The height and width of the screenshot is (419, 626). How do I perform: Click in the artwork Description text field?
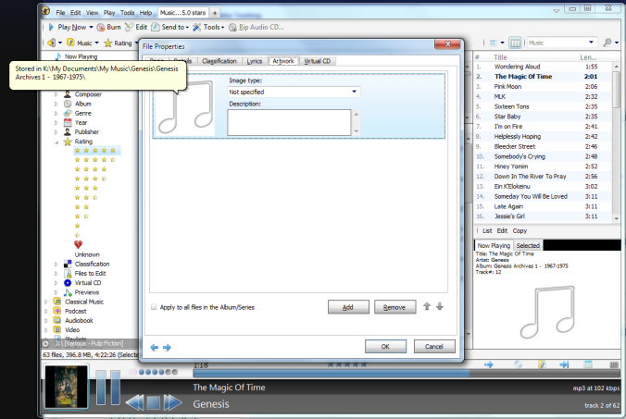(x=288, y=122)
